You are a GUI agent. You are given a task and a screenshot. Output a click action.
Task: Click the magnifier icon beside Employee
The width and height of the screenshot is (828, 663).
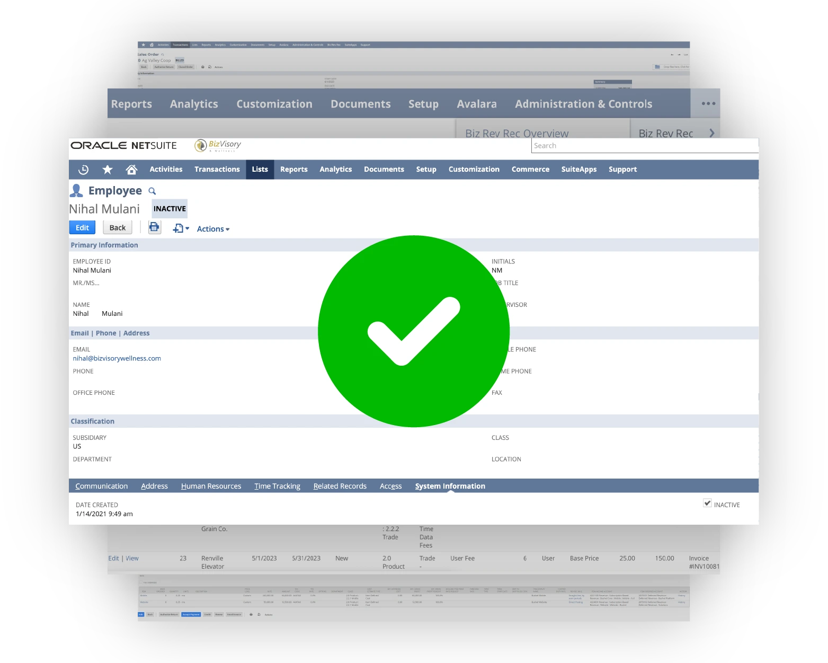click(x=152, y=191)
